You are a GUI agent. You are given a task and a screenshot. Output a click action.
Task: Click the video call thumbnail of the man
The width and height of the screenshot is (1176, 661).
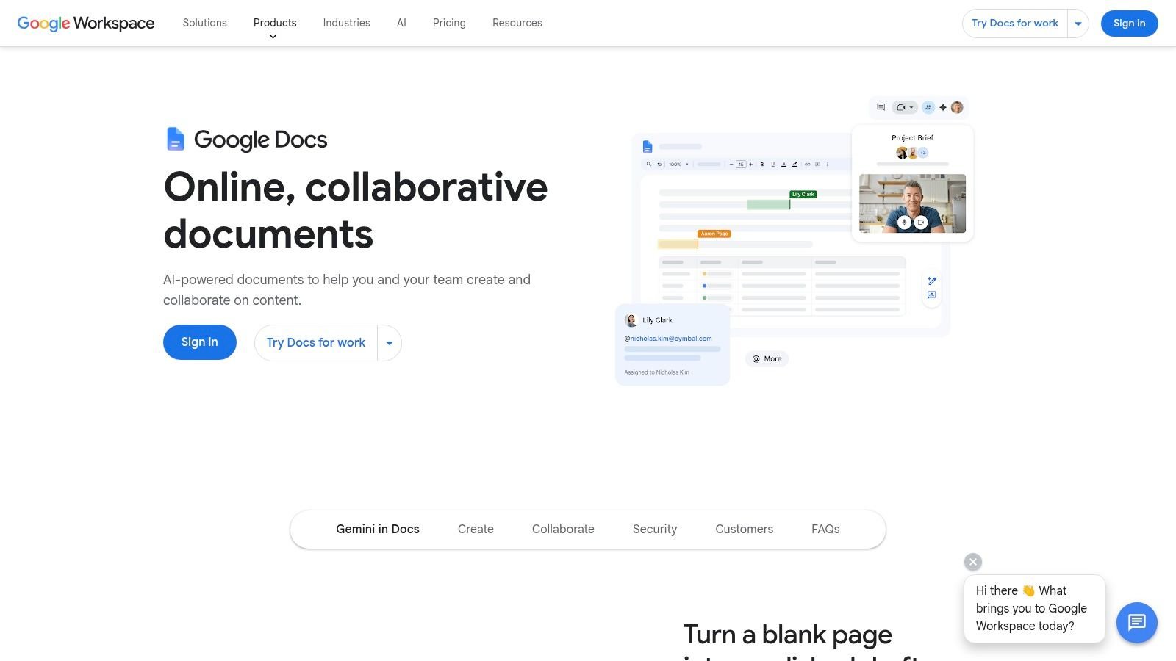[x=913, y=203]
